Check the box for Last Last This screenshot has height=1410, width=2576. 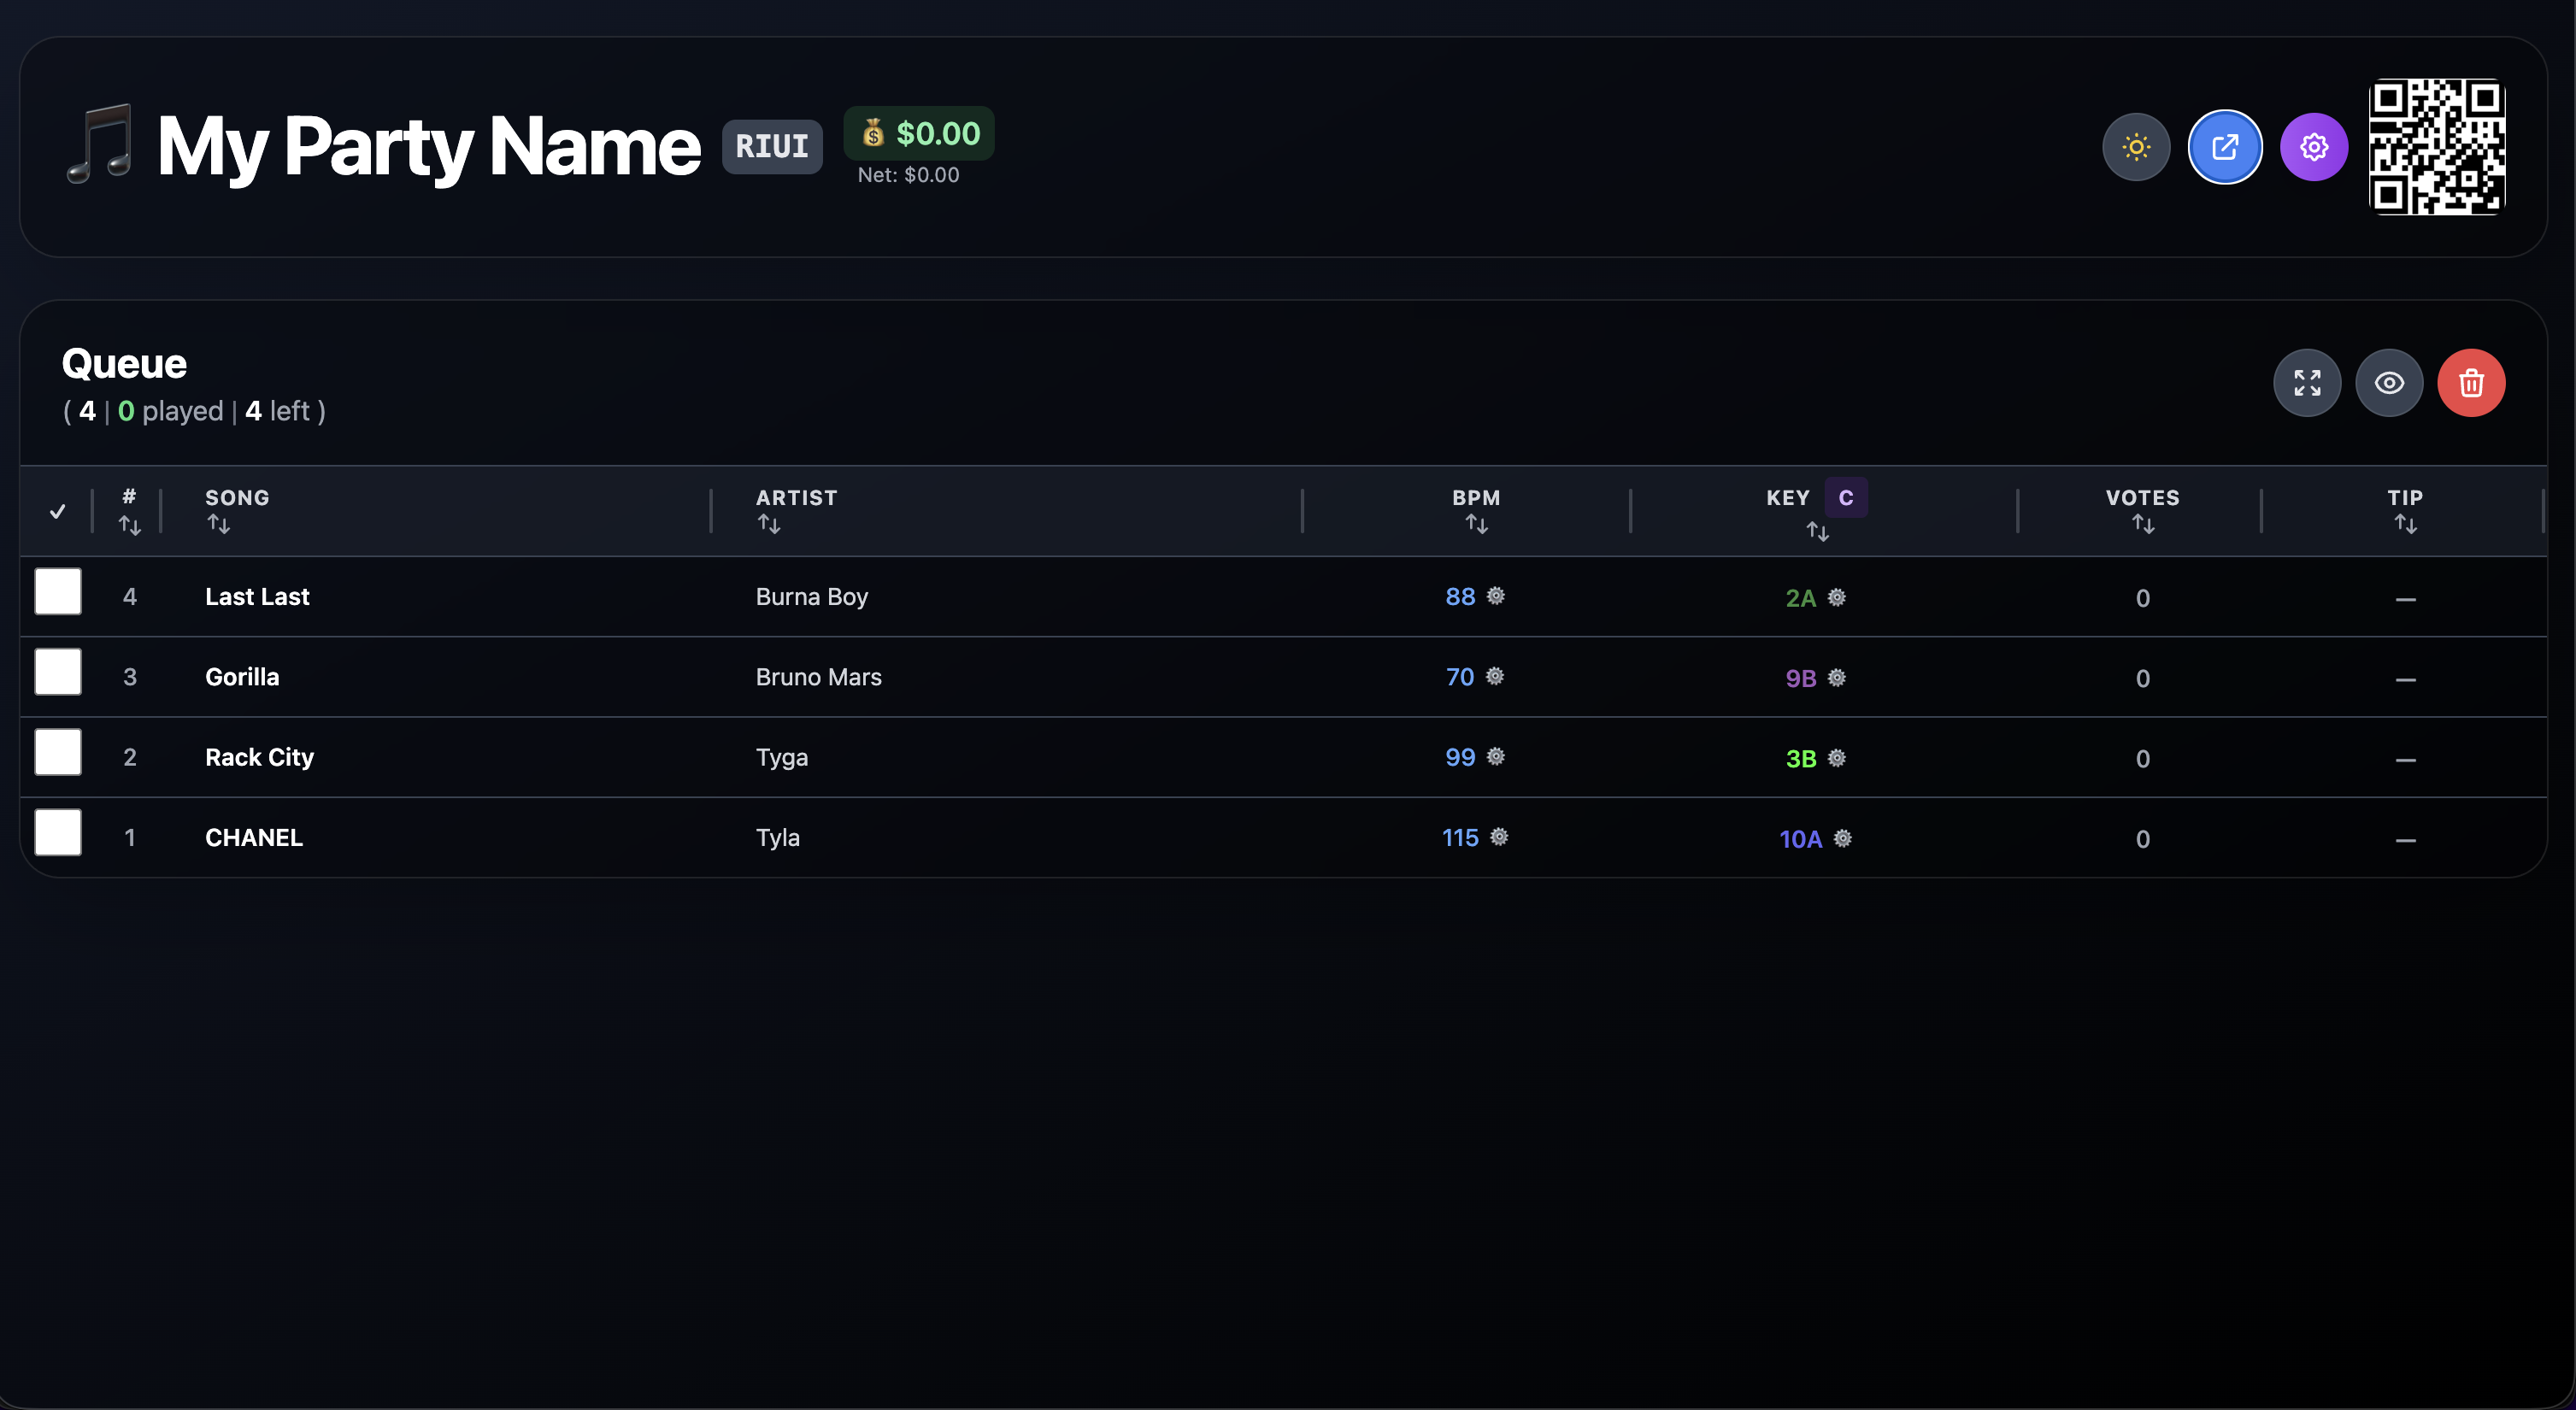click(x=58, y=592)
